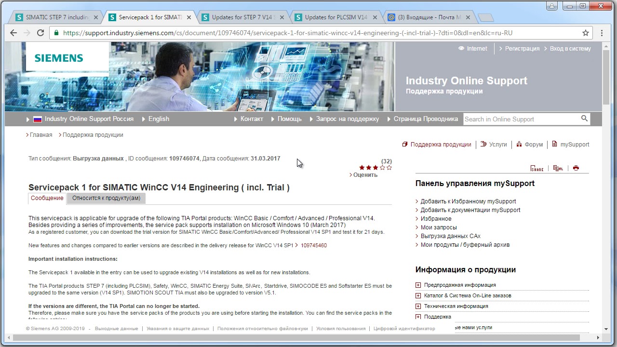The height and width of the screenshot is (347, 617).
Task: Click the eye icon beside Internet
Action: point(461,48)
